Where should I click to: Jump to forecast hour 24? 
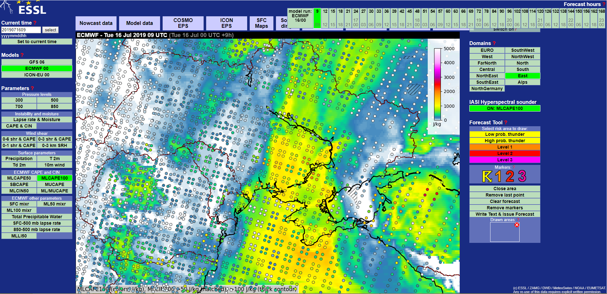coord(356,18)
